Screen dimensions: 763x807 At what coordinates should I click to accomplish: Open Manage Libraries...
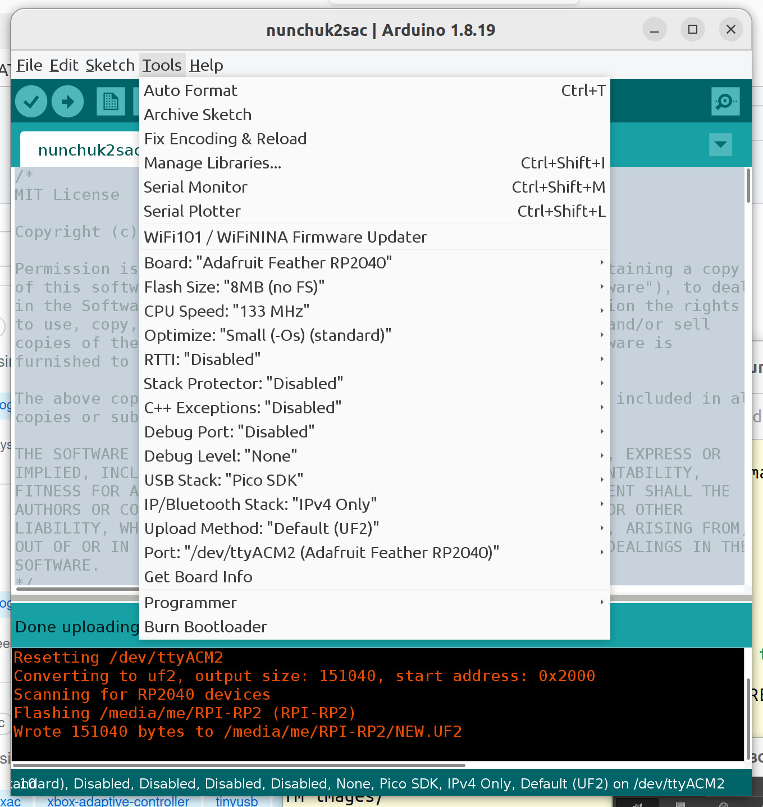click(374, 163)
